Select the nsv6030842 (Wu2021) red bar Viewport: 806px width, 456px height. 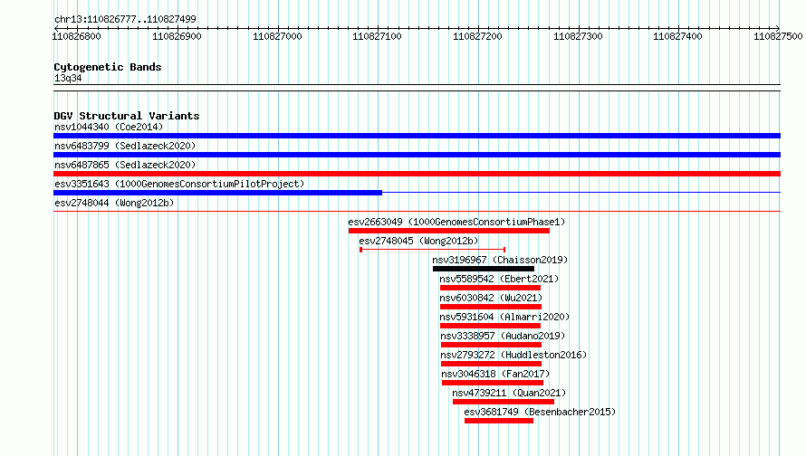click(x=491, y=307)
